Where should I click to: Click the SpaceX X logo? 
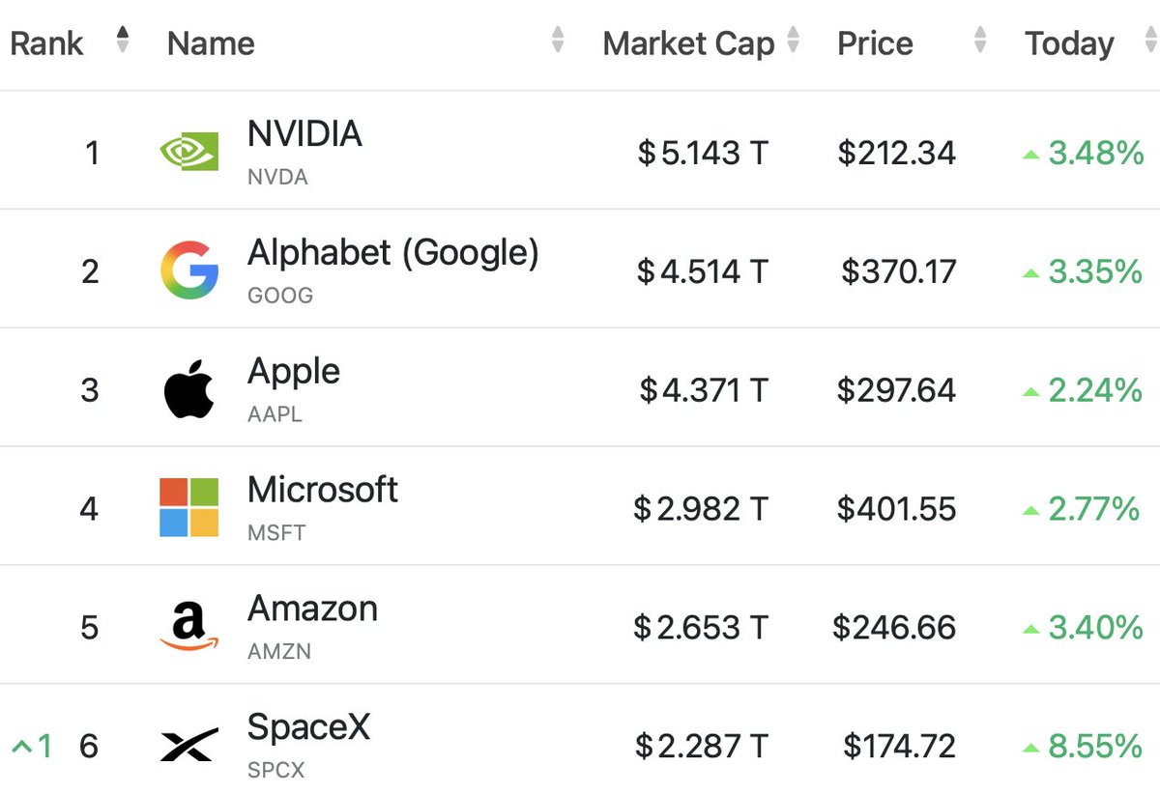pyautogui.click(x=188, y=745)
